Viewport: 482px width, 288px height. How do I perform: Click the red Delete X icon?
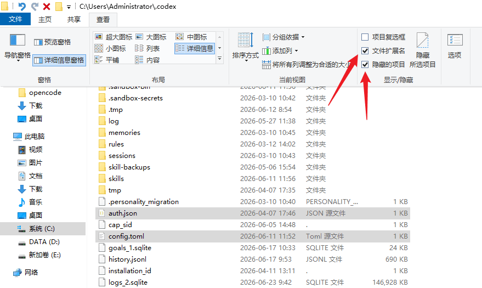point(47,6)
